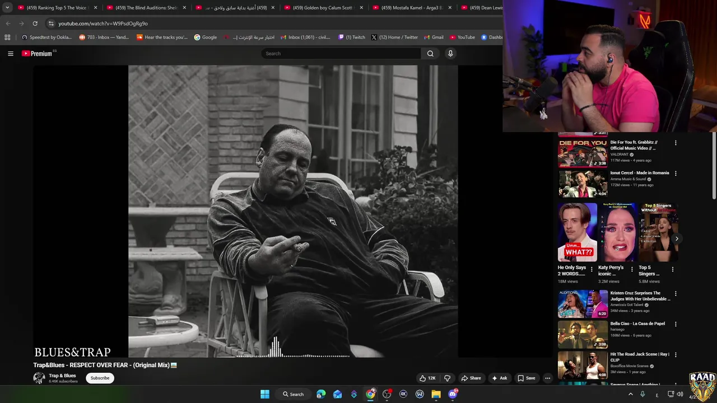Viewport: 717px width, 403px height.
Task: Open the YouTube guide hamburger menu
Action: tap(10, 54)
